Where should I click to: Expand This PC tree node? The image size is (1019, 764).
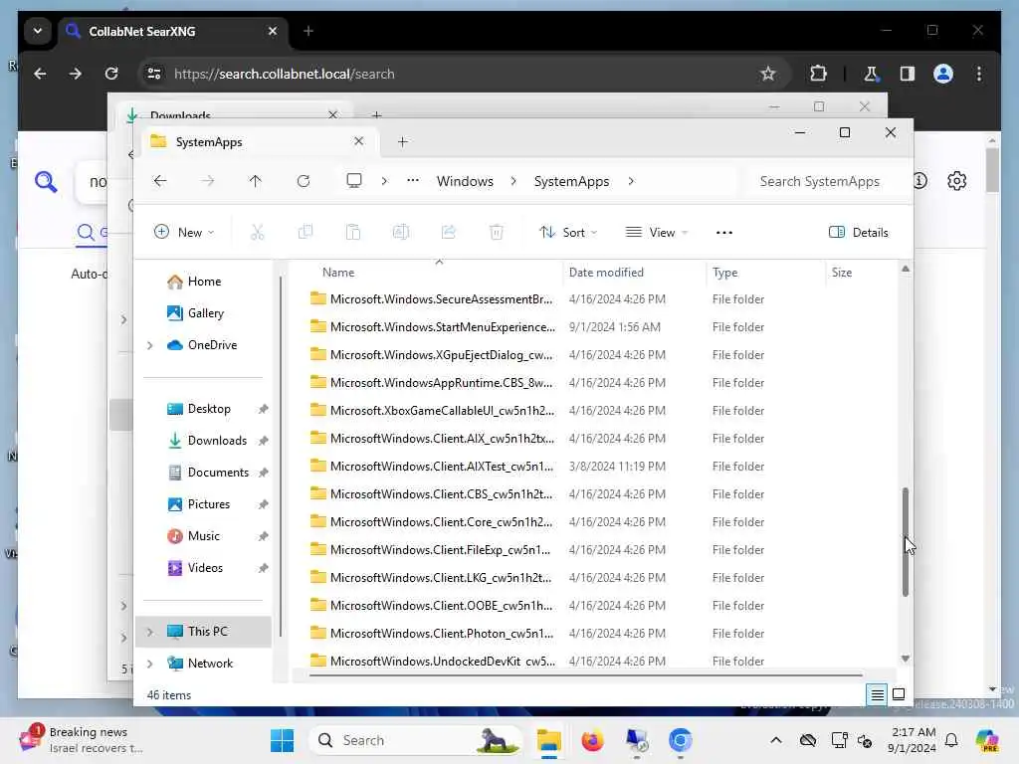[150, 632]
